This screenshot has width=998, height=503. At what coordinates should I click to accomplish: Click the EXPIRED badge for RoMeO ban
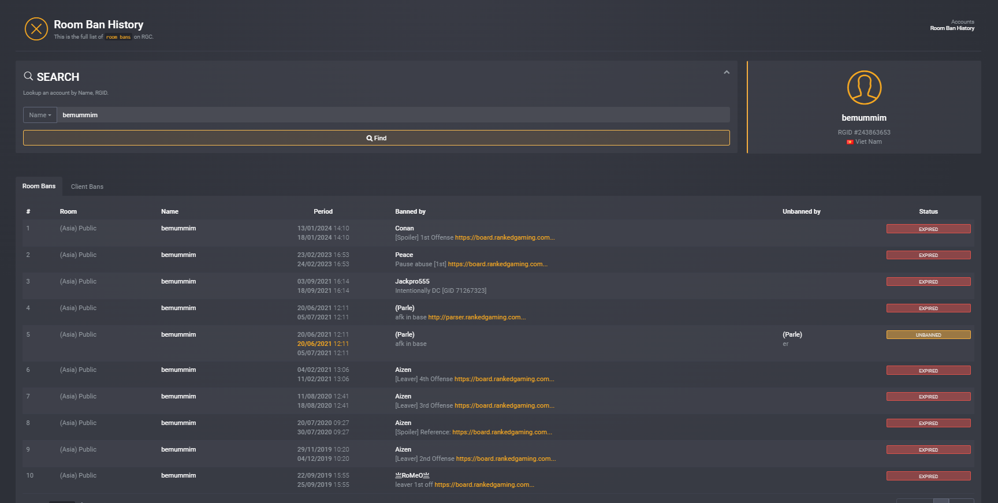coord(929,476)
